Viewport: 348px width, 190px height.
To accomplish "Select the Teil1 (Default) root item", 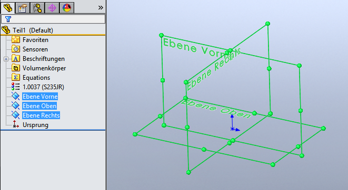I will (33, 30).
